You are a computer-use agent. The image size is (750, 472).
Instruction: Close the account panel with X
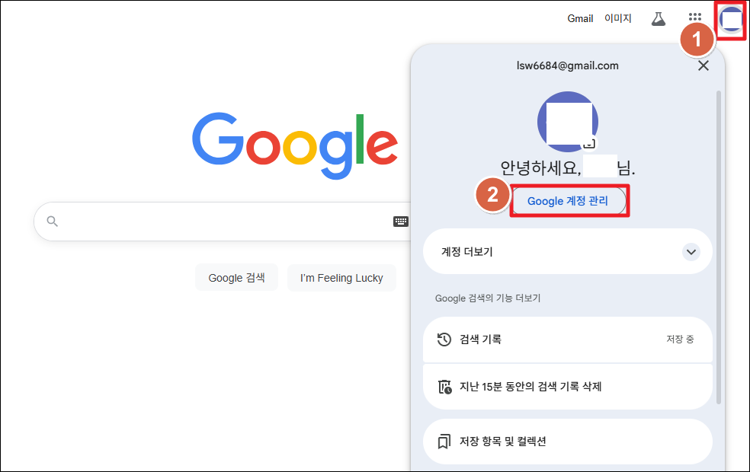coord(704,66)
